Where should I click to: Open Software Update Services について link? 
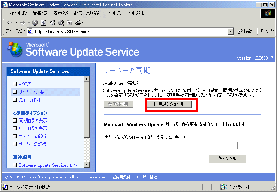[48, 165]
